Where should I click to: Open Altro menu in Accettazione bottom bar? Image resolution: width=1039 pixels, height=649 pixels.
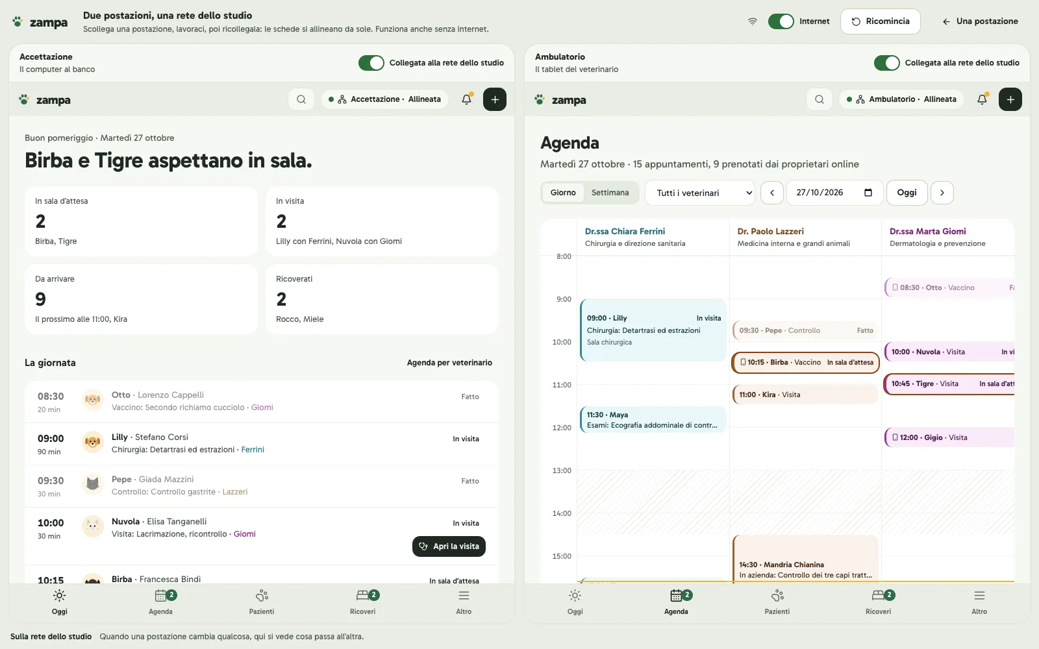pos(464,602)
